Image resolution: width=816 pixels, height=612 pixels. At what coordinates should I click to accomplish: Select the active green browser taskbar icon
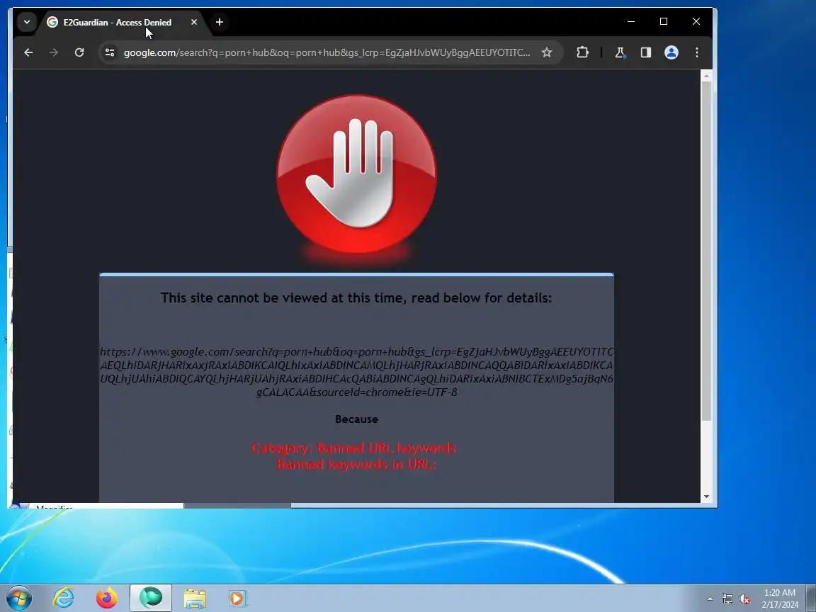pos(150,598)
